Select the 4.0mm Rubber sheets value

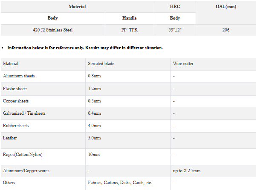point(94,125)
